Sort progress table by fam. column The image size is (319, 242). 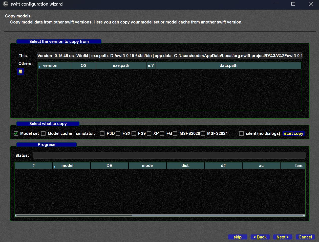(x=293, y=165)
